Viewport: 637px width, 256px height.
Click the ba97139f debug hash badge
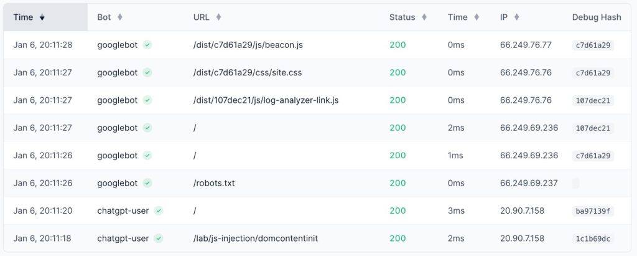tap(593, 211)
